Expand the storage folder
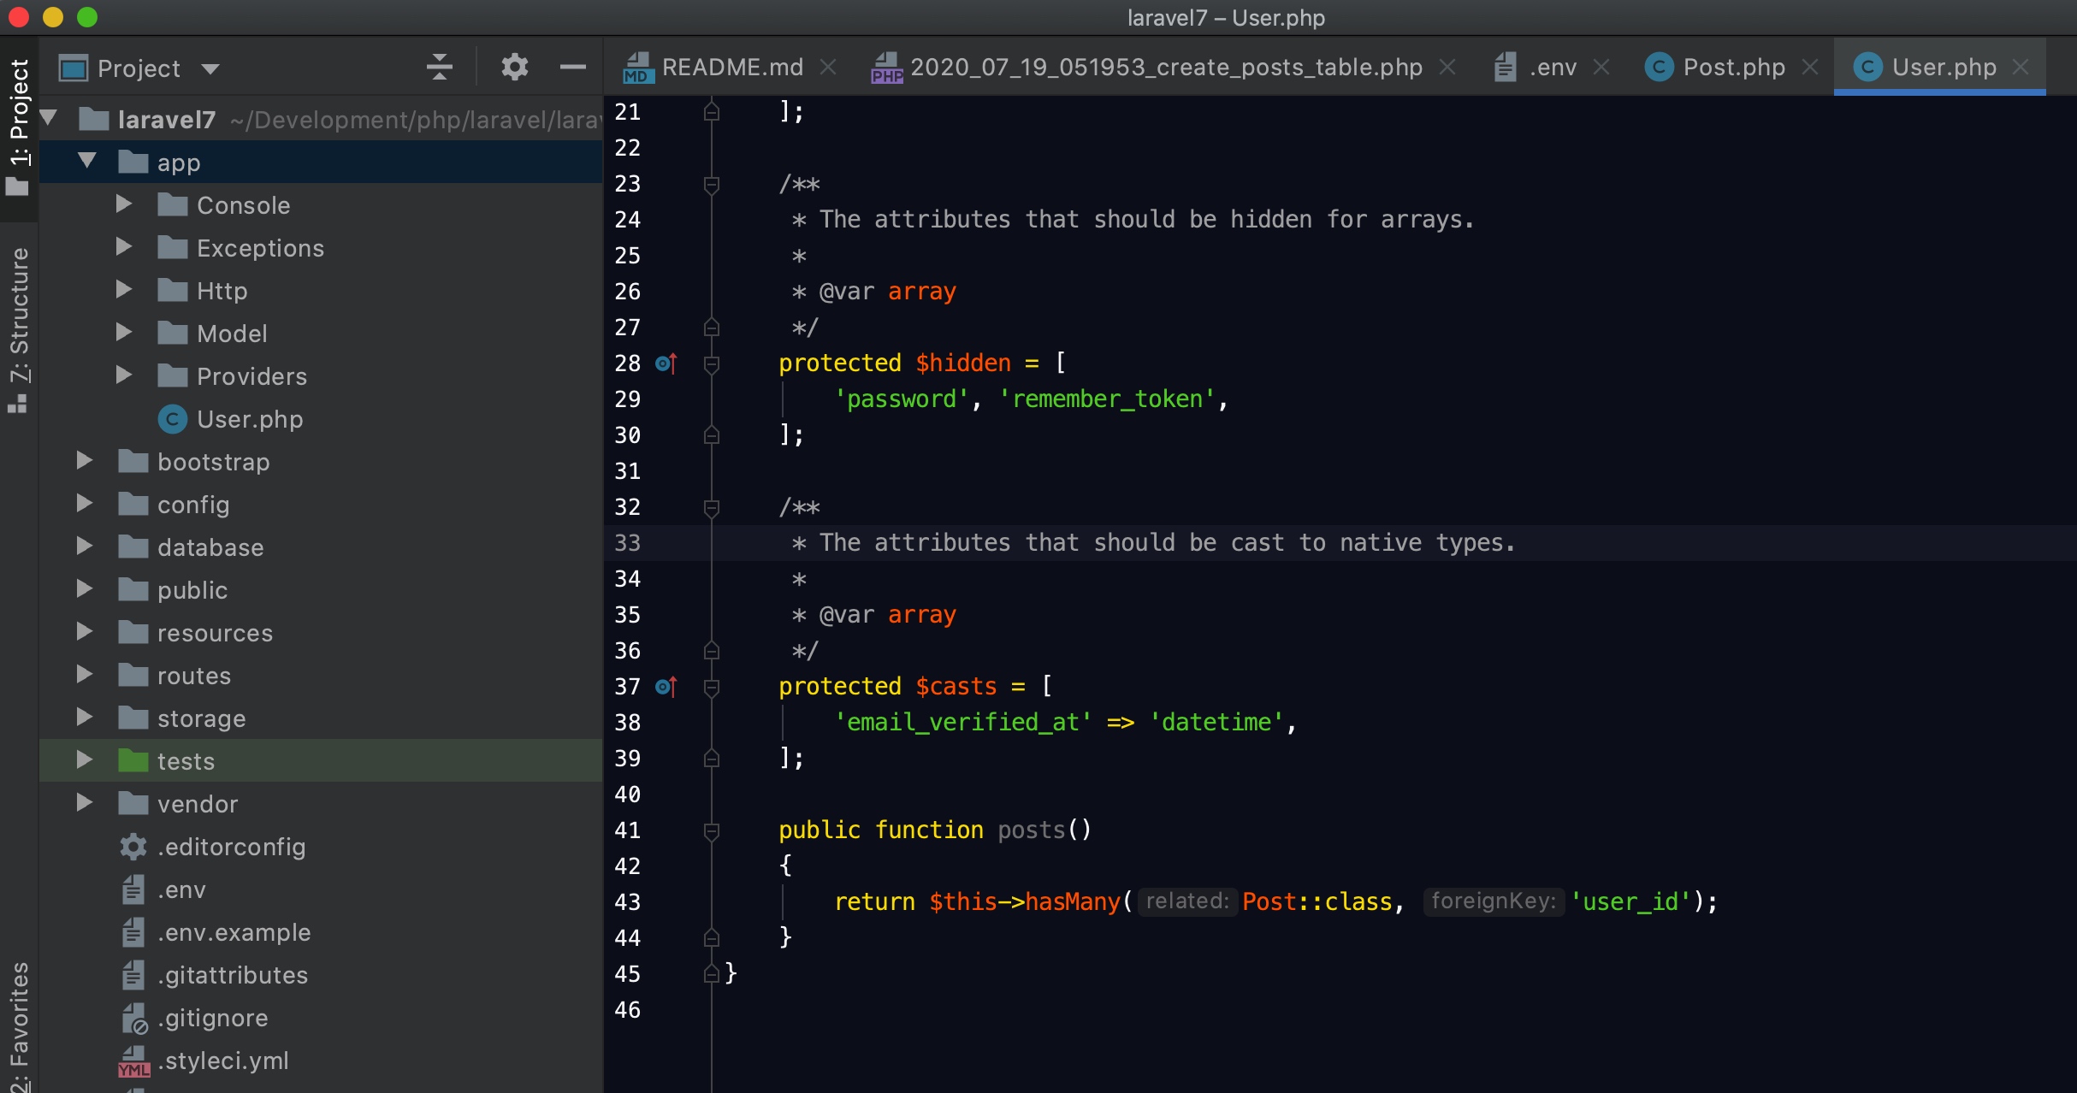The image size is (2077, 1093). pos(85,717)
